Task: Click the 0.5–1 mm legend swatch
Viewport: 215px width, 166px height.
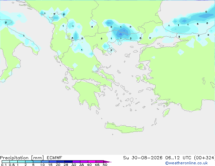Action: pyautogui.click(x=14, y=162)
